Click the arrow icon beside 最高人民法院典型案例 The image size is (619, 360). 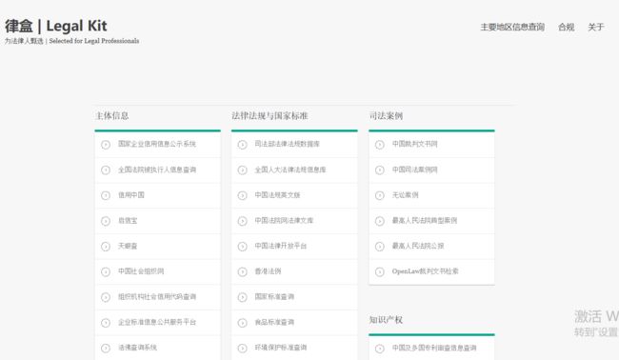click(x=379, y=221)
